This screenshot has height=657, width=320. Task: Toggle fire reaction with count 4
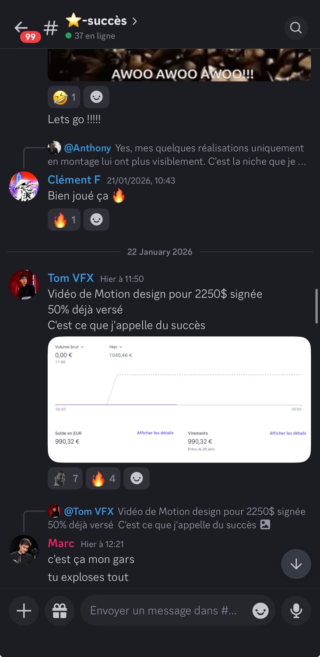103,478
